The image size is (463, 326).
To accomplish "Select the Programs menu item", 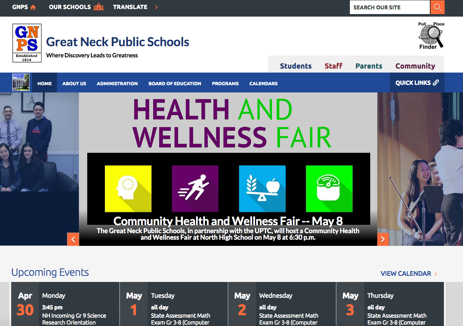I will pyautogui.click(x=225, y=83).
